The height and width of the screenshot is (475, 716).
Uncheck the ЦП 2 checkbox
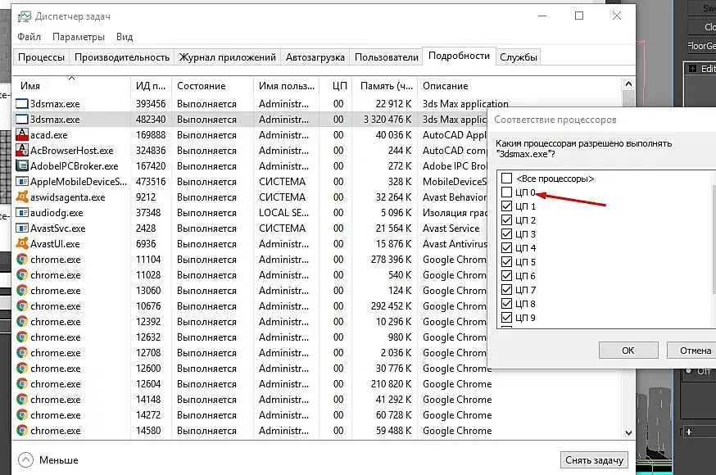(506, 220)
